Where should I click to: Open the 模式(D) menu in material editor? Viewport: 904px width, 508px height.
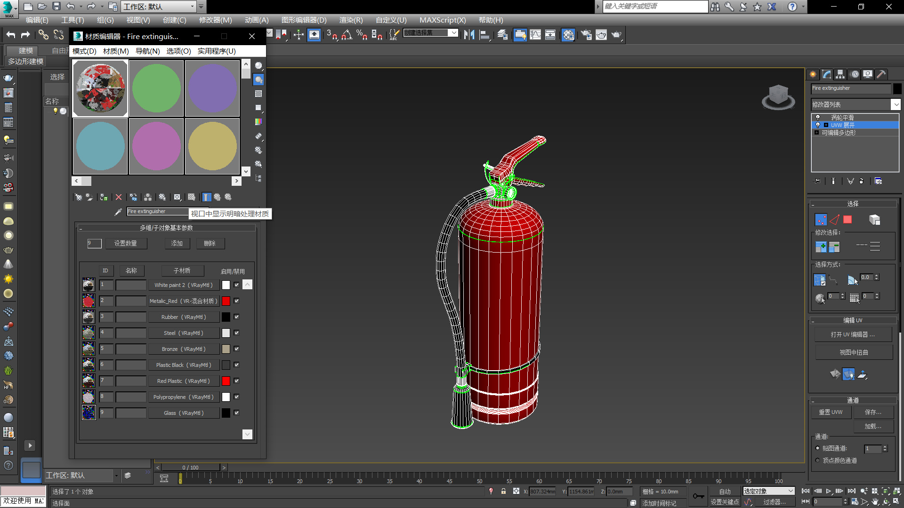click(x=84, y=51)
